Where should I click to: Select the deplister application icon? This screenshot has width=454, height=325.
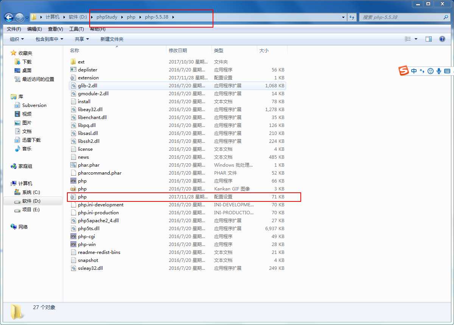73,70
